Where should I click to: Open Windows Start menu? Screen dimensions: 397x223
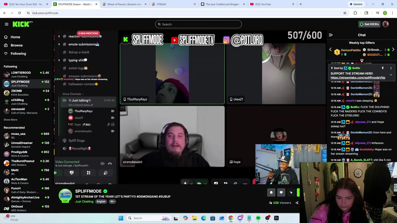[121, 218]
